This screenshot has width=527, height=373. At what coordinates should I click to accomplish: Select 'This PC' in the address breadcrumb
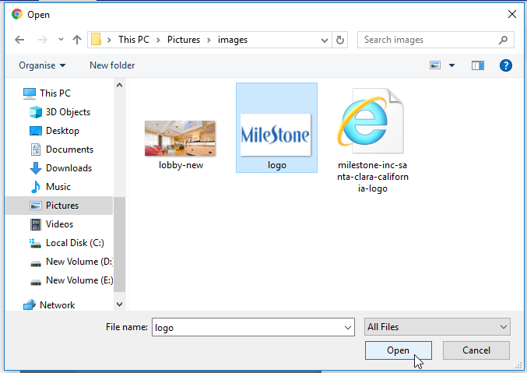pos(133,40)
